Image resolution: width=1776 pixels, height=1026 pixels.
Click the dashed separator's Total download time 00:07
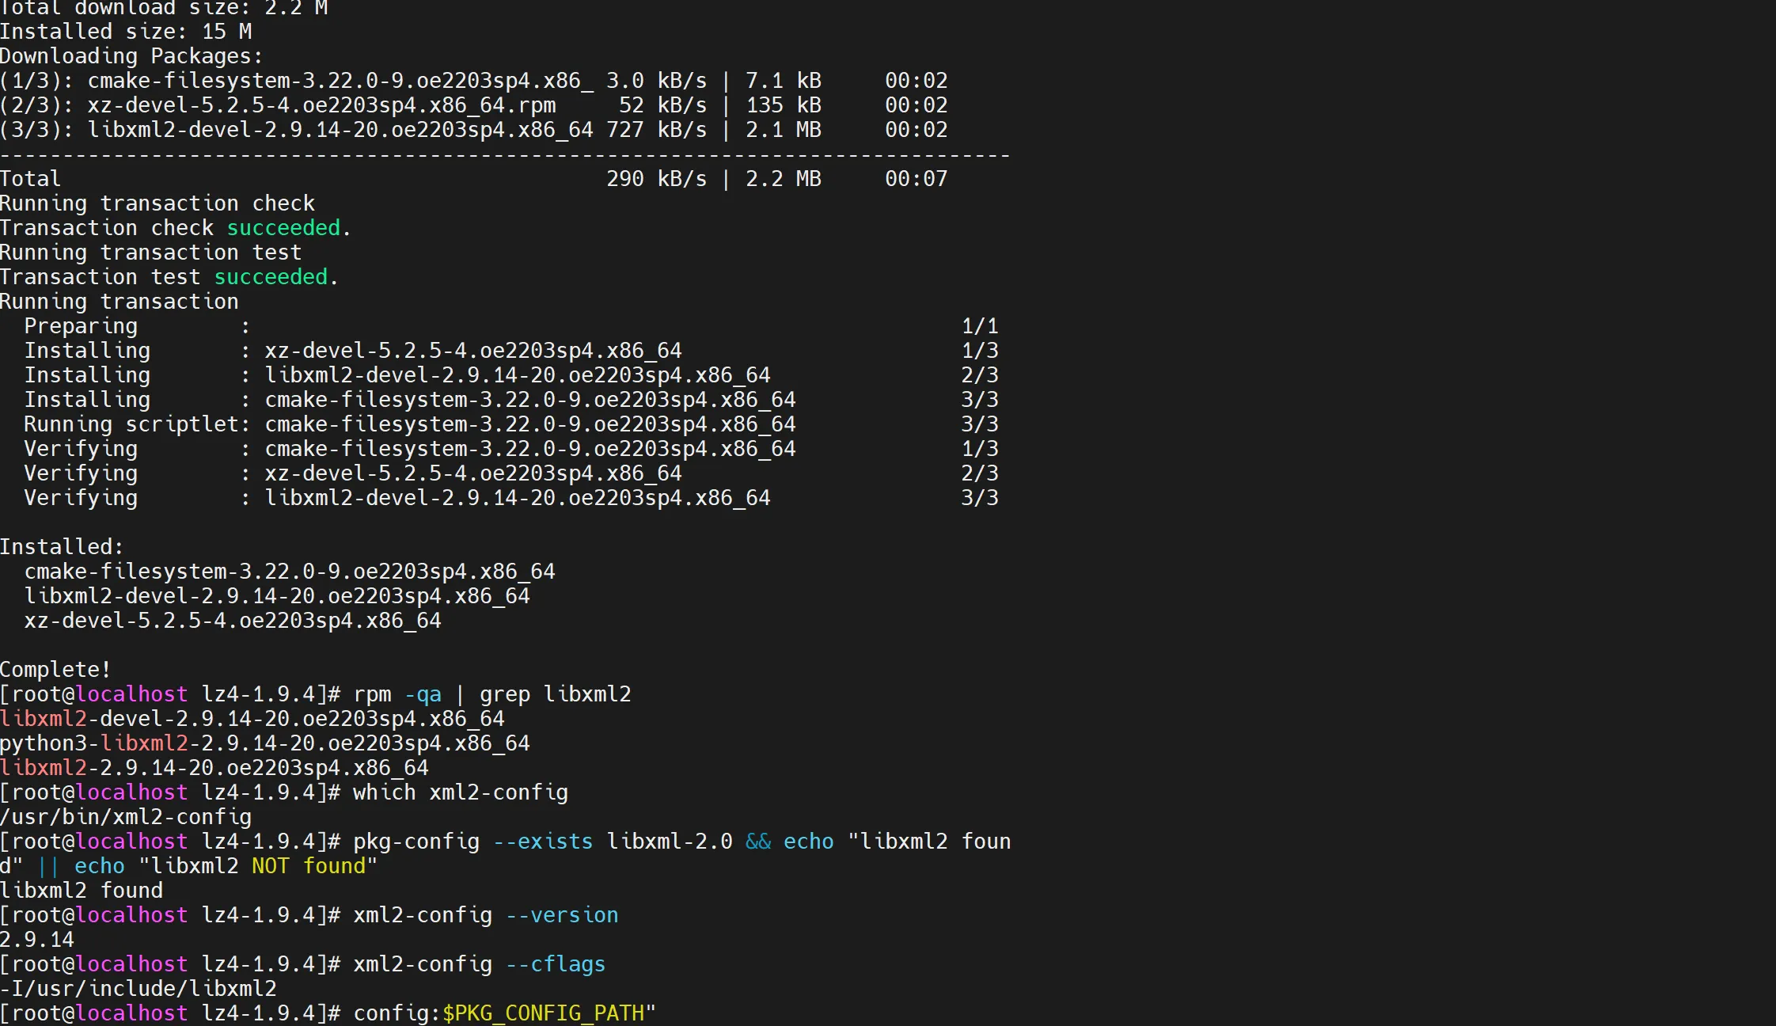point(916,179)
